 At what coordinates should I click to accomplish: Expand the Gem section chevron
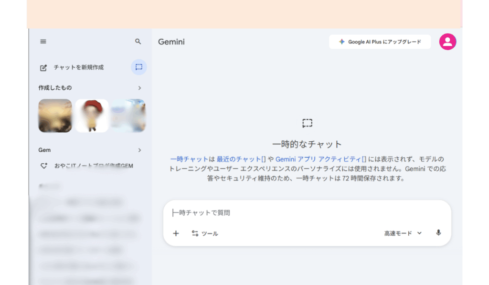tap(139, 150)
